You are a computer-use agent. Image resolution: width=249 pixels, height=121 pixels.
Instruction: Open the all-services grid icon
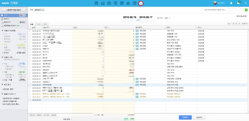[246, 3]
